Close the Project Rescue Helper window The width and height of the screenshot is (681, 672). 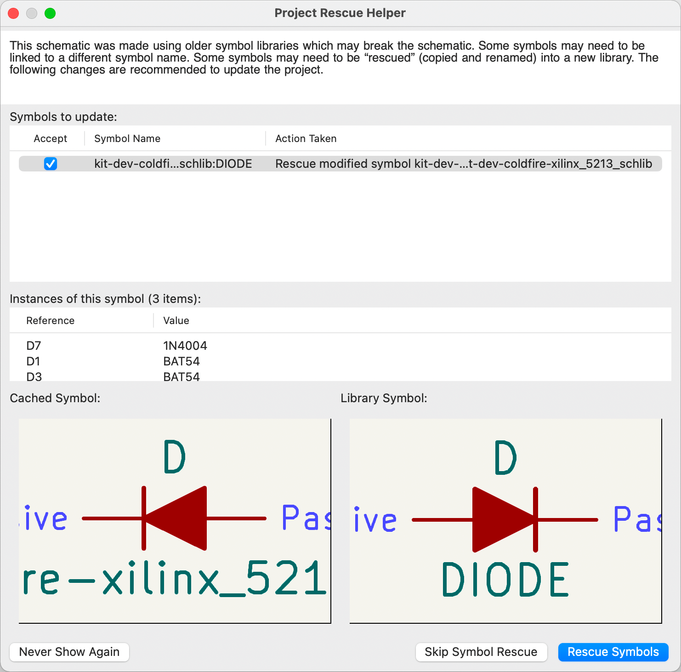click(14, 13)
